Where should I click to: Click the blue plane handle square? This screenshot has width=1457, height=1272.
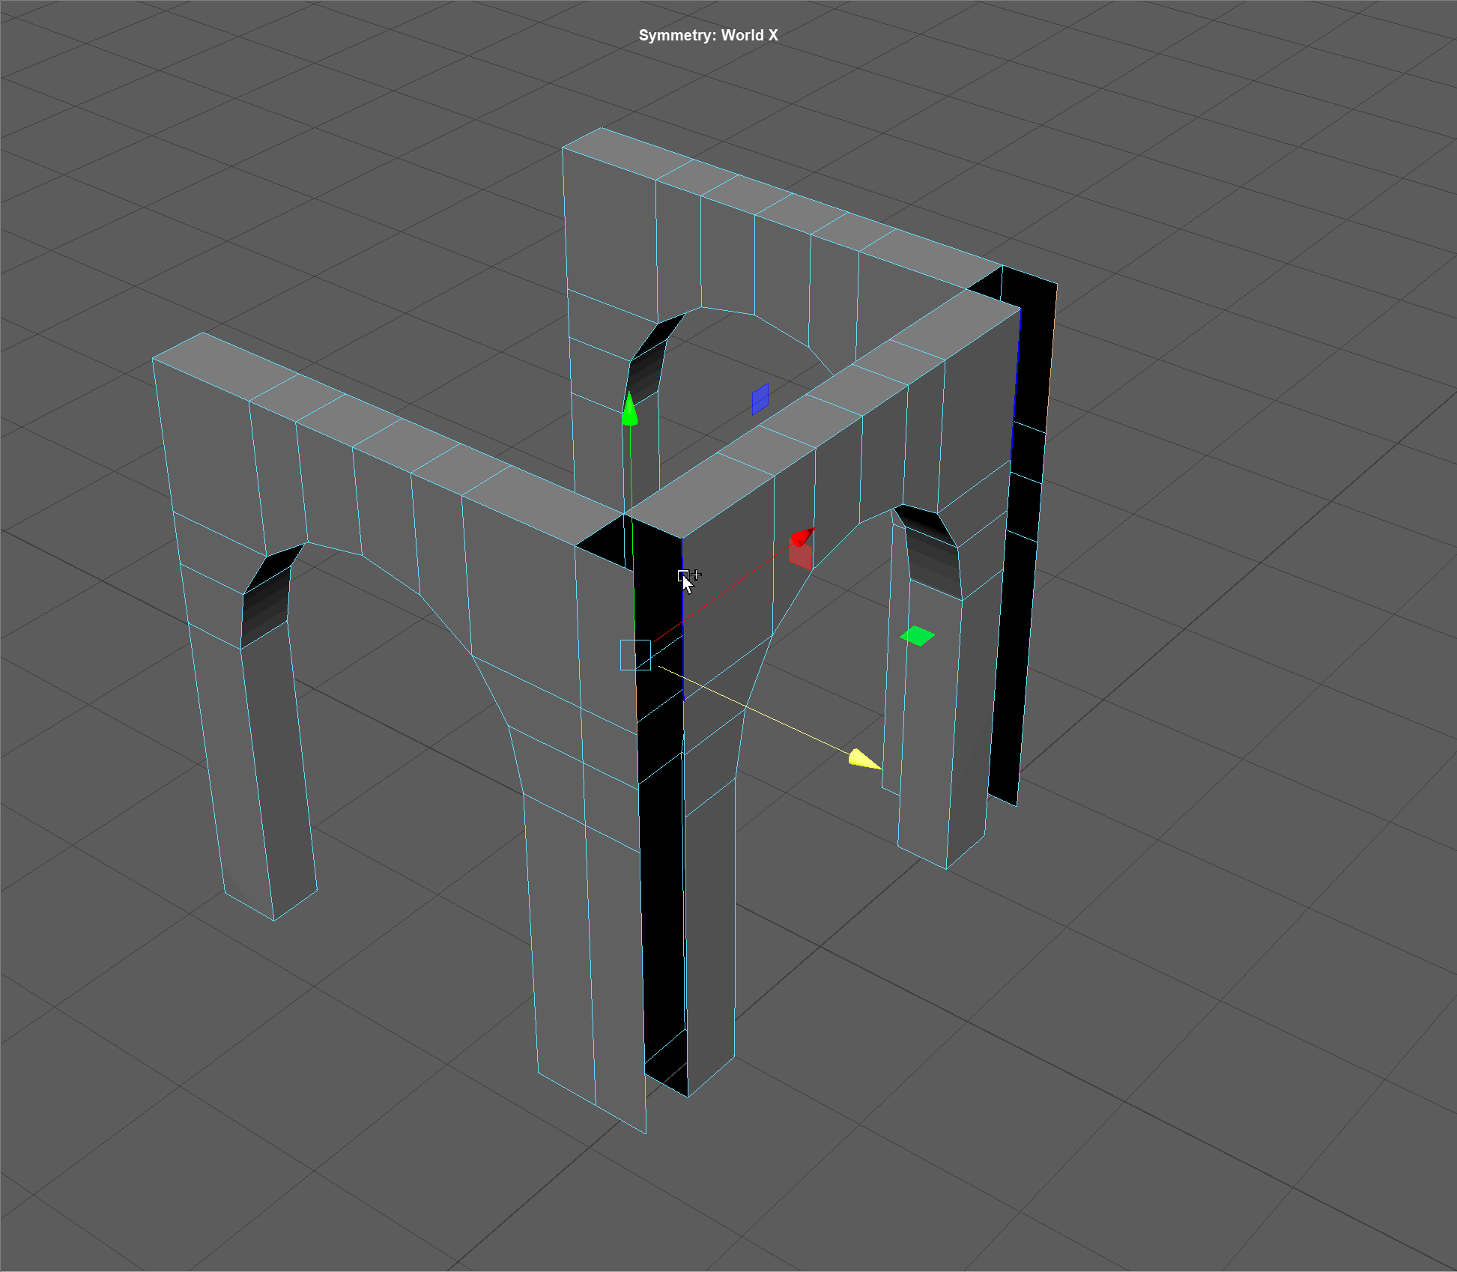tap(760, 399)
